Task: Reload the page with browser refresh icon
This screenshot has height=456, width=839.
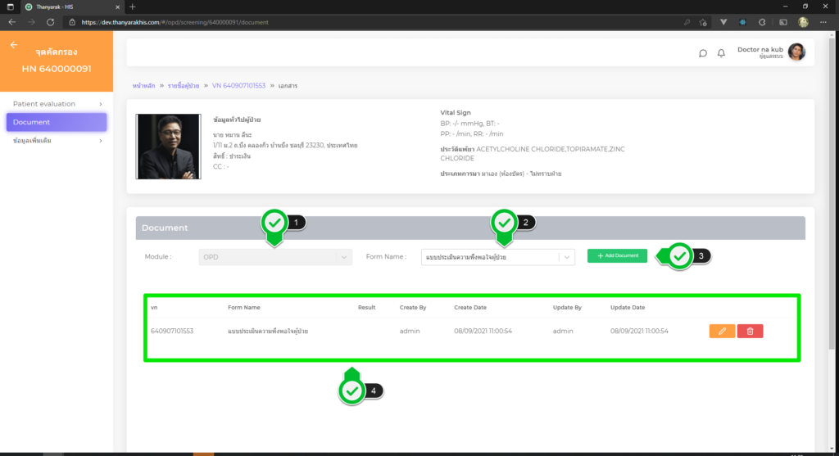Action: pos(51,22)
